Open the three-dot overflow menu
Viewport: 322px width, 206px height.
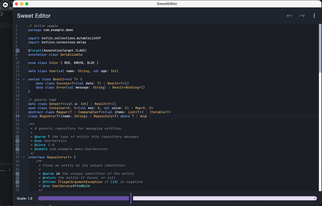click(314, 16)
